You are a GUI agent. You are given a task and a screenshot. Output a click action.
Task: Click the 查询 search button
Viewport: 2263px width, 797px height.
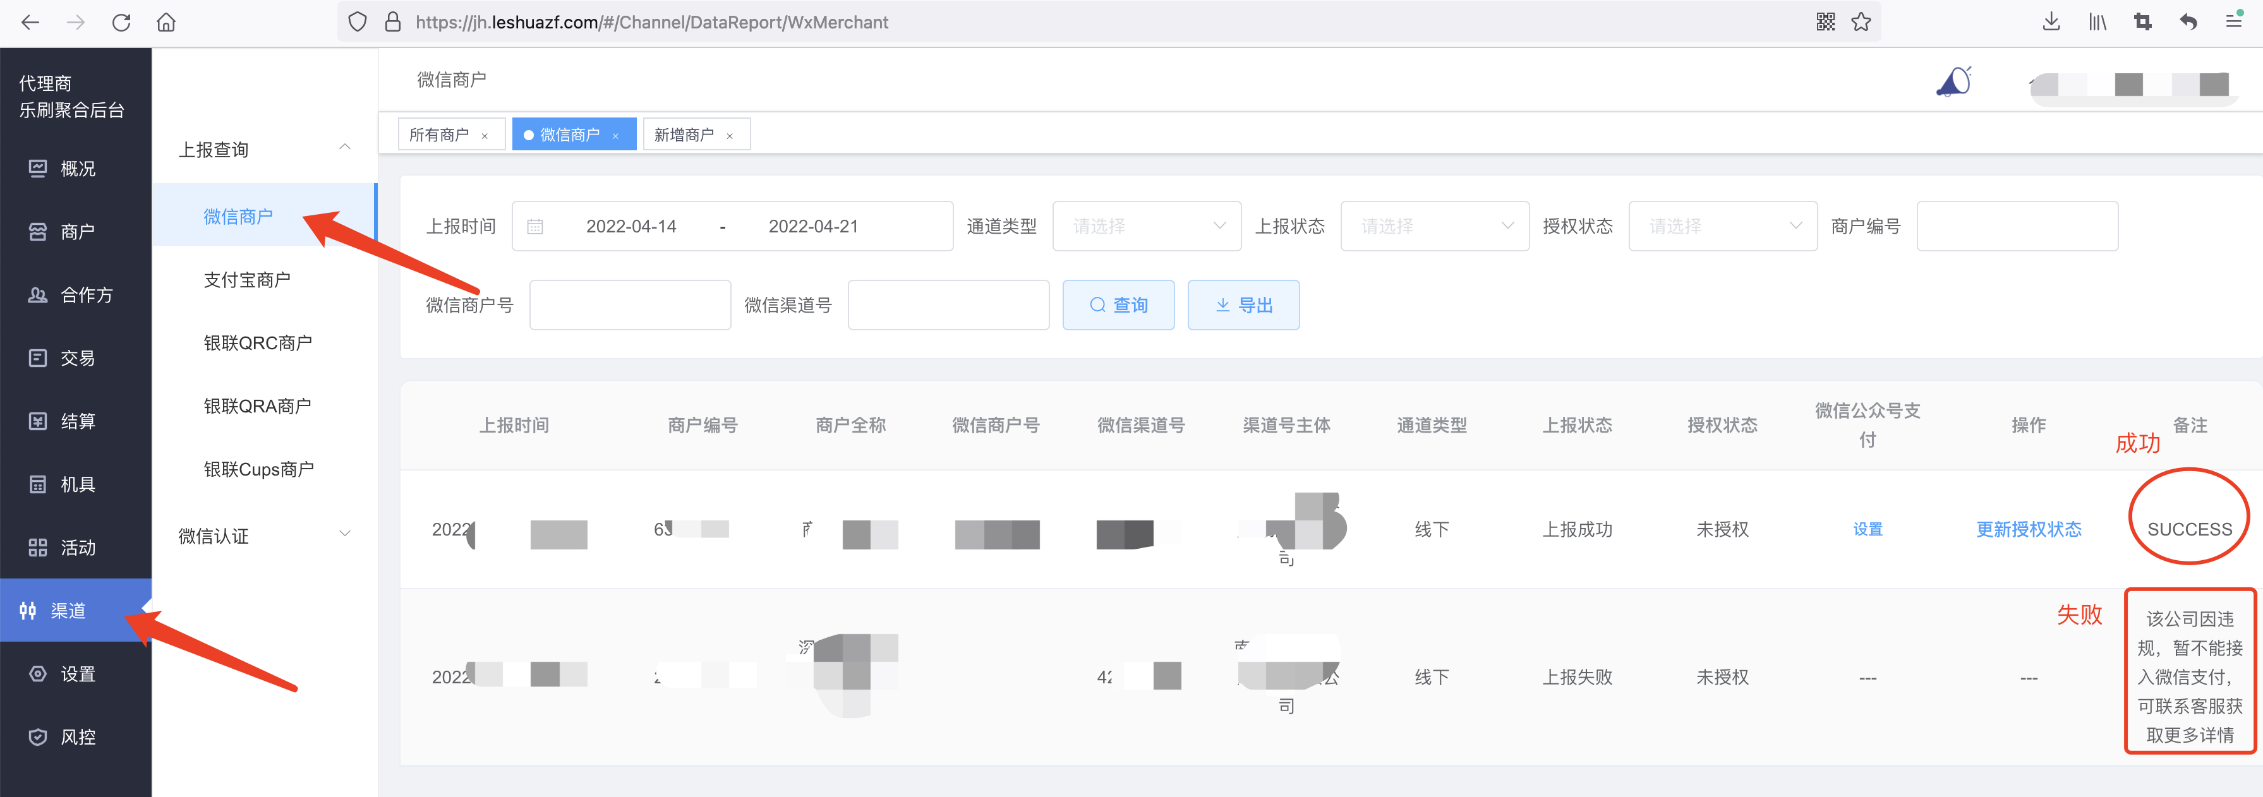tap(1118, 306)
